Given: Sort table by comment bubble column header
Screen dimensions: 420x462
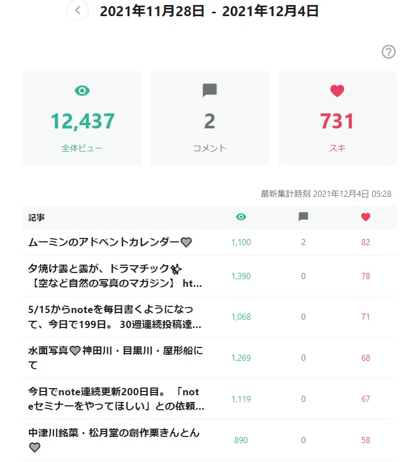Looking at the screenshot, I should click(x=303, y=217).
